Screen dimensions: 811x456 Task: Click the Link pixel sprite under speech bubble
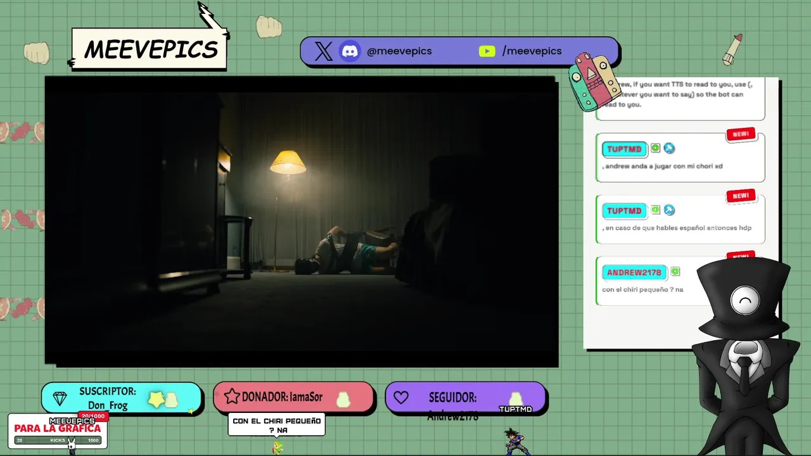tap(278, 448)
